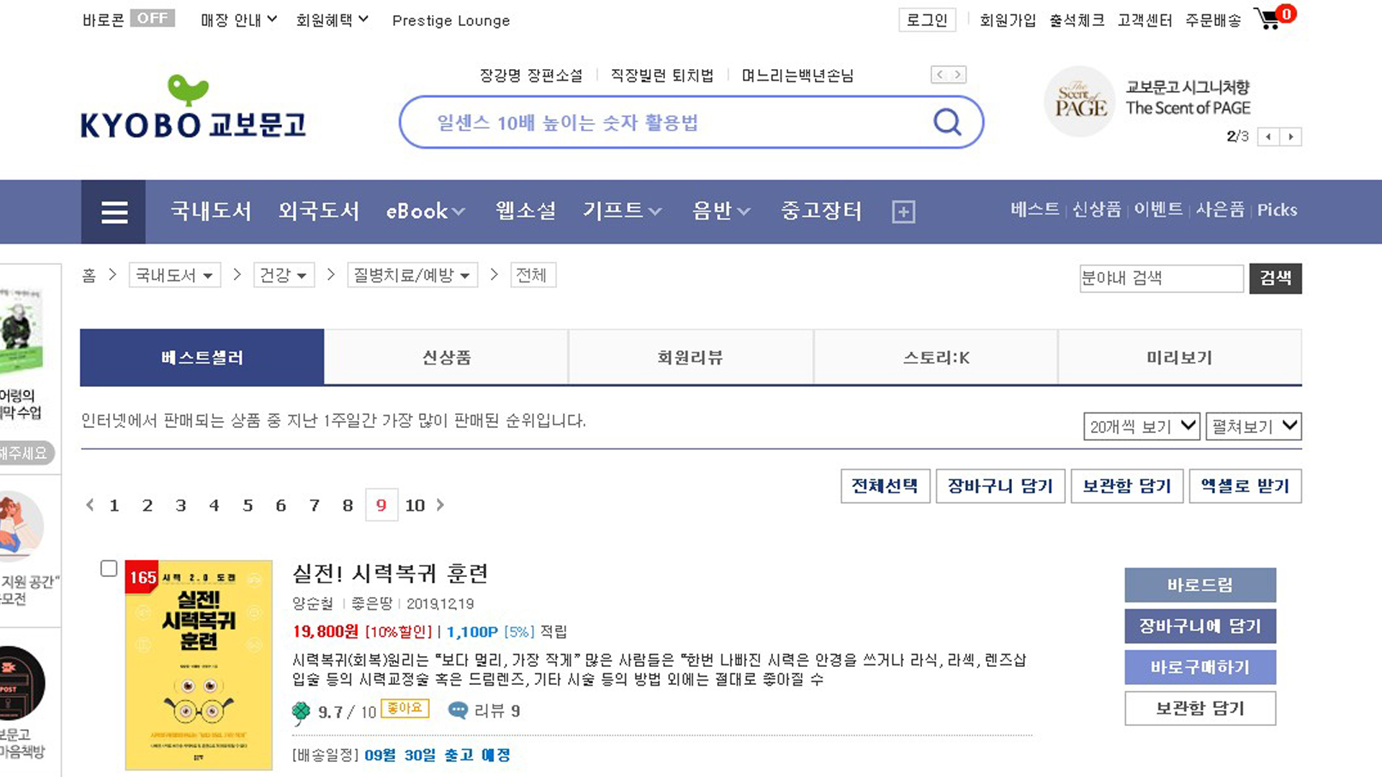Go to next pagination arrow after 10
Screen dimensions: 1382x777
441,505
